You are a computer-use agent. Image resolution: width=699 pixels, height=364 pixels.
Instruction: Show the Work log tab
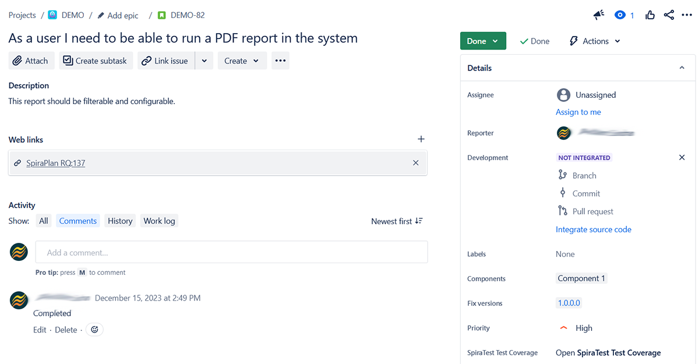pos(159,221)
